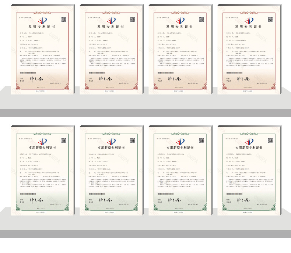This screenshot has height=253, width=291.
Task: Click the CNIPA logo on the fourth red-bordered certificate
Action: pyautogui.click(x=249, y=21)
